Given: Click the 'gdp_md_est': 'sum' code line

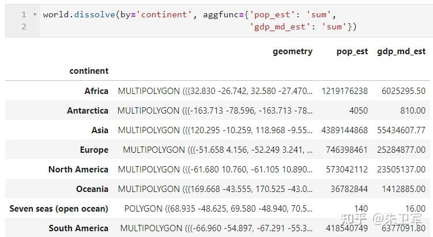Looking at the screenshot, I should (304, 27).
